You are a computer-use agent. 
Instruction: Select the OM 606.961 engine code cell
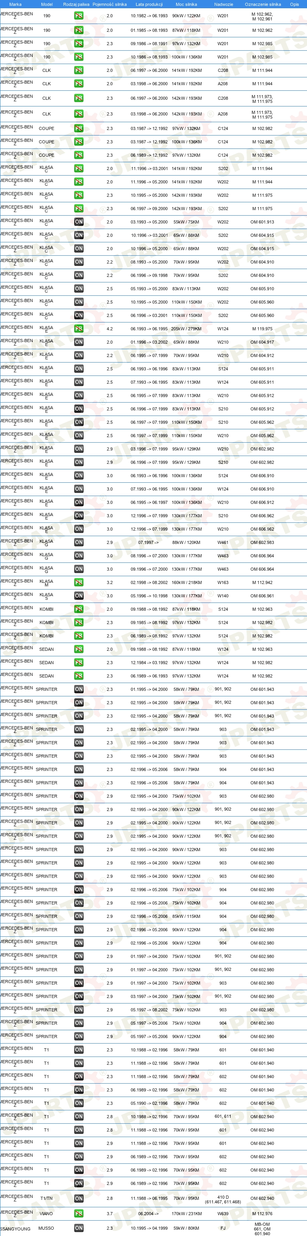[262, 597]
